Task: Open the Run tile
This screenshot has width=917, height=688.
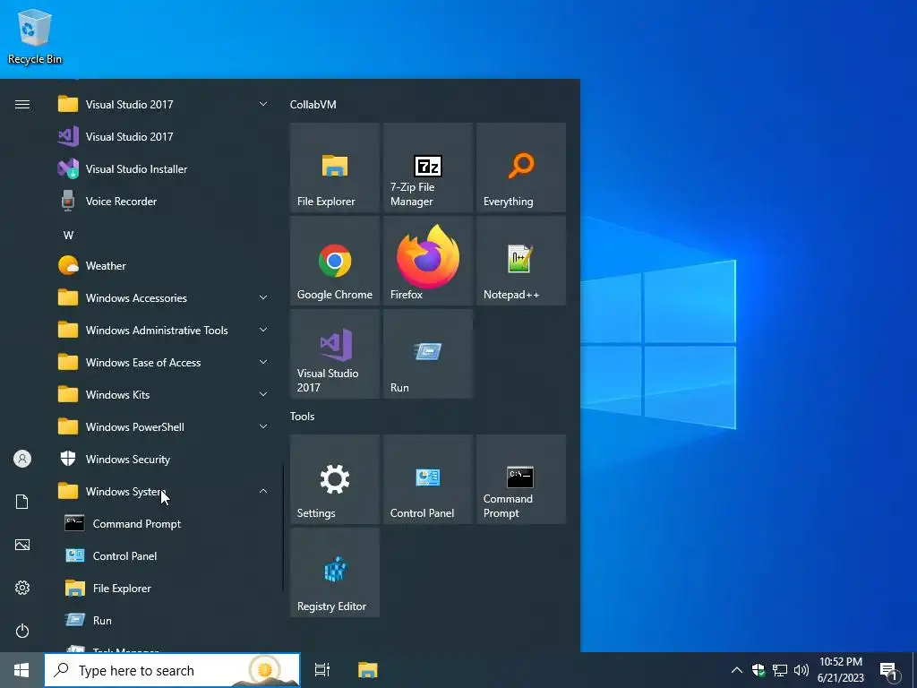Action: click(427, 354)
